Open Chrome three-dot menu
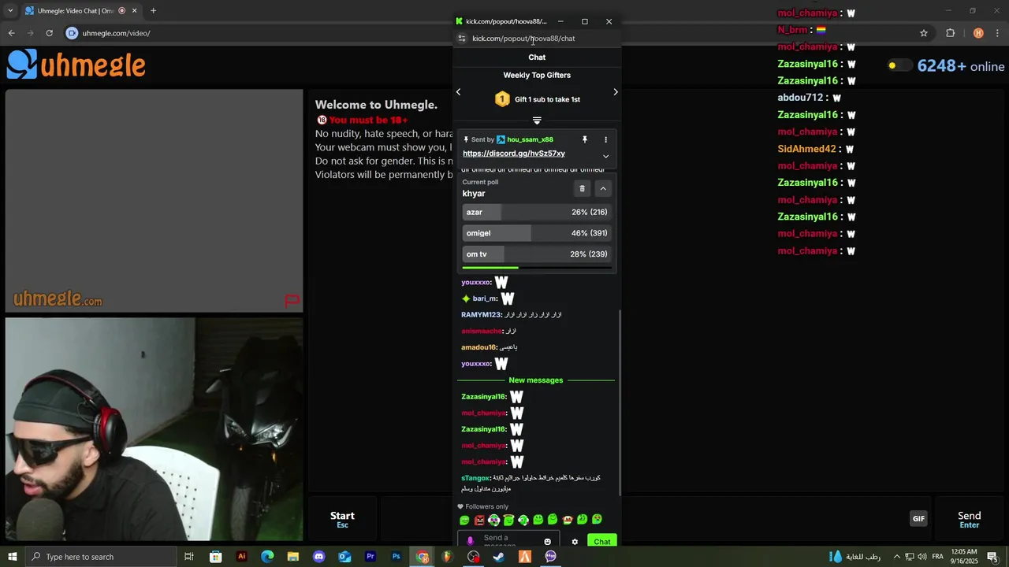Image resolution: width=1009 pixels, height=567 pixels. point(997,33)
